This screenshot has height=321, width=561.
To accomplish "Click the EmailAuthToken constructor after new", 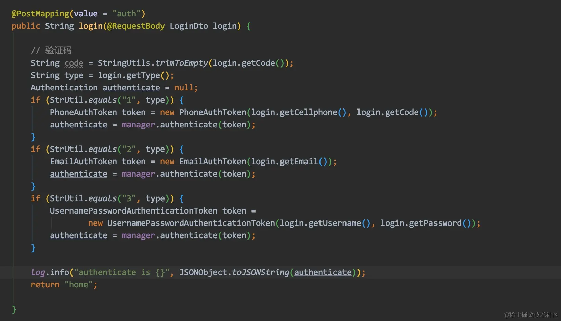I will [213, 162].
